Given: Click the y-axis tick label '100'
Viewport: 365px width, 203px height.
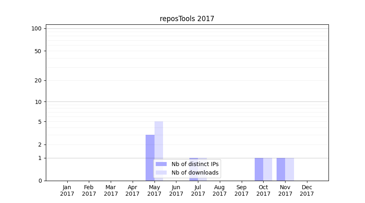Looking at the screenshot, I should point(36,28).
